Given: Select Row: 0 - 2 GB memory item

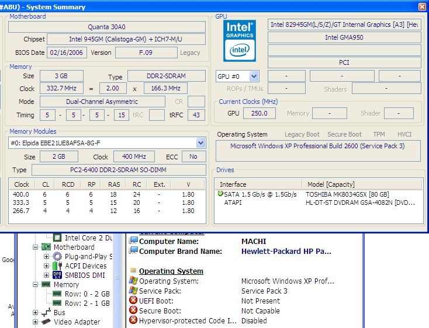Looking at the screenshot, I should point(87,294).
